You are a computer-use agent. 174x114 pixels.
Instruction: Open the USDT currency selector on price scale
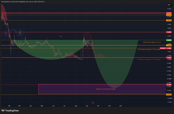(x=169, y=5)
